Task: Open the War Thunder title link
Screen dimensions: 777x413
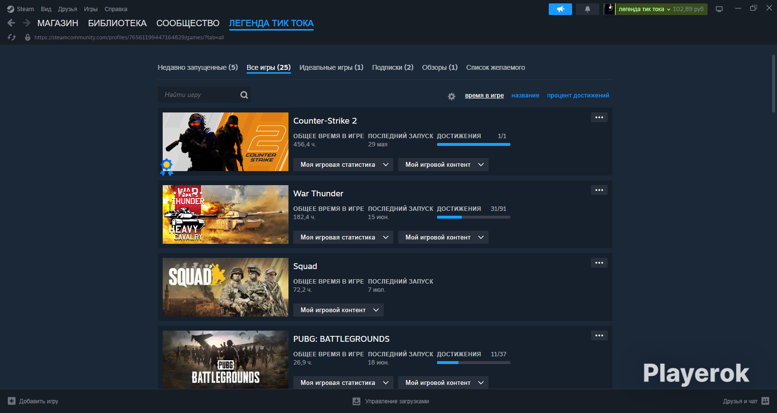Action: pyautogui.click(x=318, y=193)
